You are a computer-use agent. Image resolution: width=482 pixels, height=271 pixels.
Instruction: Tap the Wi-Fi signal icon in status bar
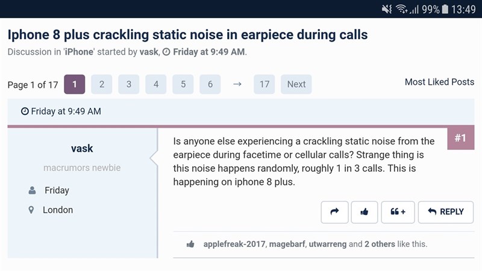[x=401, y=9]
